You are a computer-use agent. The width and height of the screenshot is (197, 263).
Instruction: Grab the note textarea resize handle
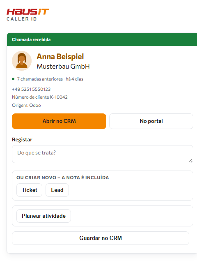tap(190, 161)
